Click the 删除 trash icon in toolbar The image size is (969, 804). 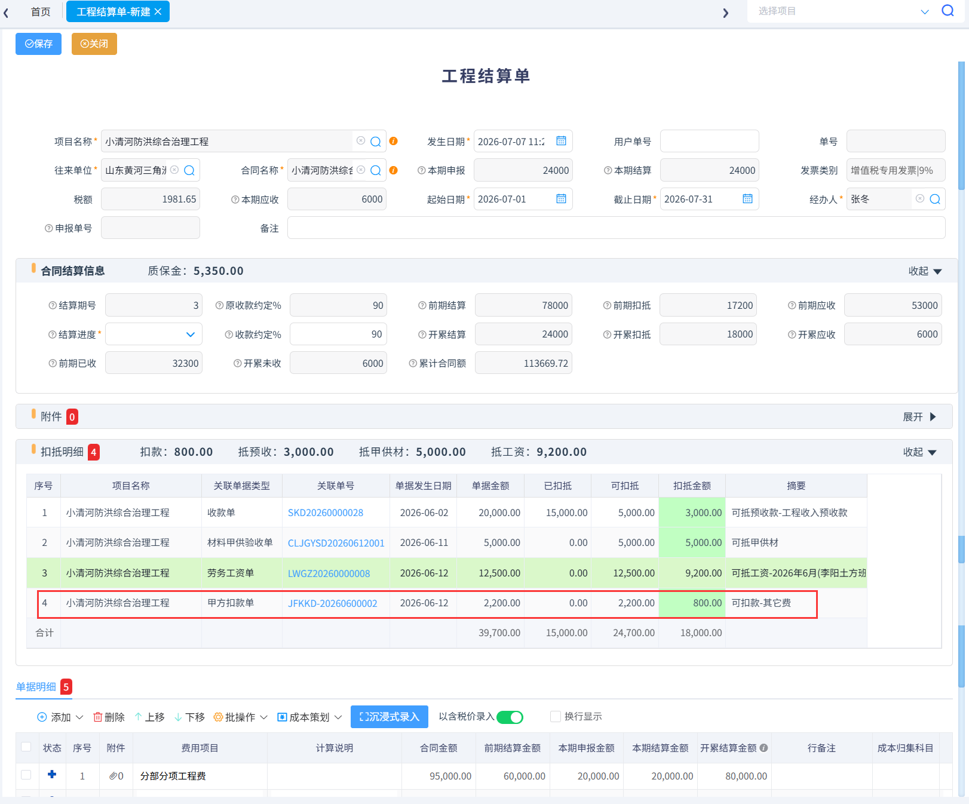109,717
